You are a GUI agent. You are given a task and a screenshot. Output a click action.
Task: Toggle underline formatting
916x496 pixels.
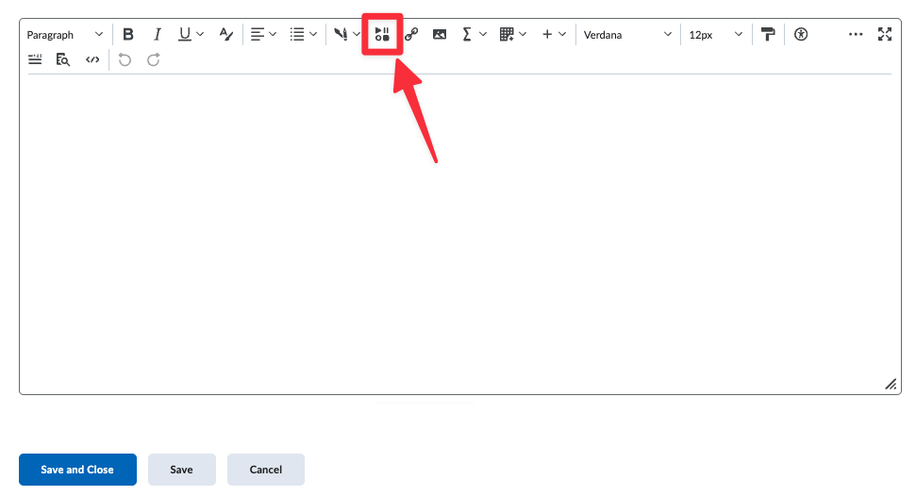185,35
